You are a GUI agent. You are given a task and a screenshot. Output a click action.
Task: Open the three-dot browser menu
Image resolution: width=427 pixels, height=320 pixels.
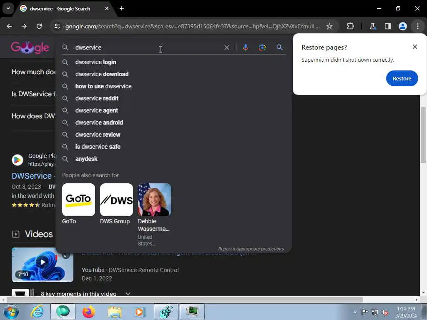pyautogui.click(x=418, y=26)
